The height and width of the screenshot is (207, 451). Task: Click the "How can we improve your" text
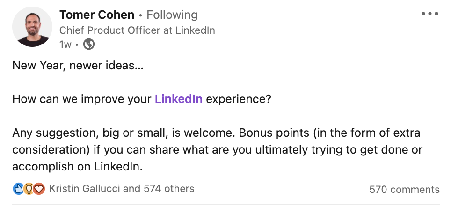tap(82, 99)
